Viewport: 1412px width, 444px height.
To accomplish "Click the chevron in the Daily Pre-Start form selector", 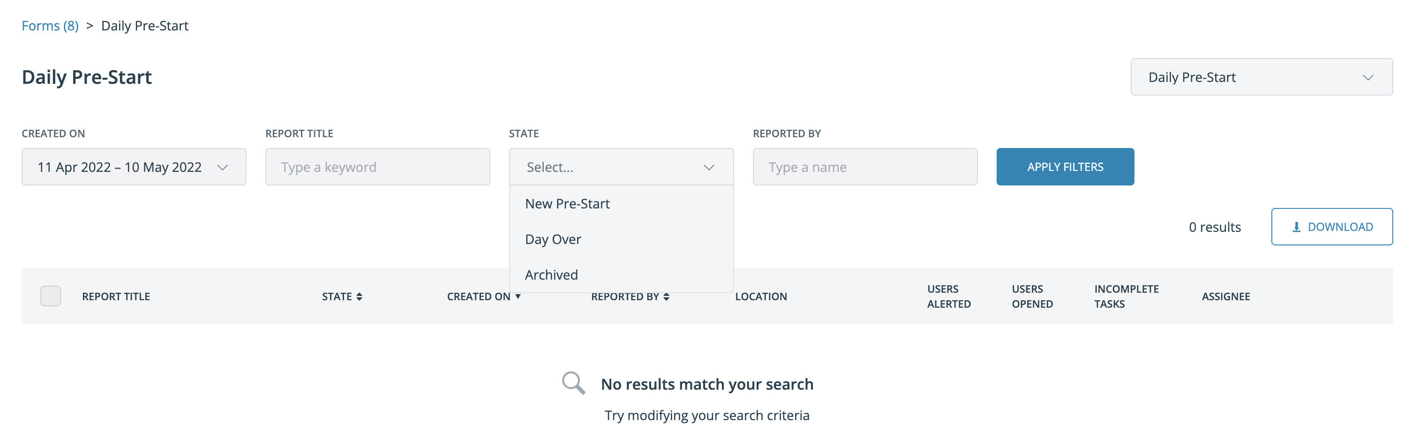I will pos(1367,77).
